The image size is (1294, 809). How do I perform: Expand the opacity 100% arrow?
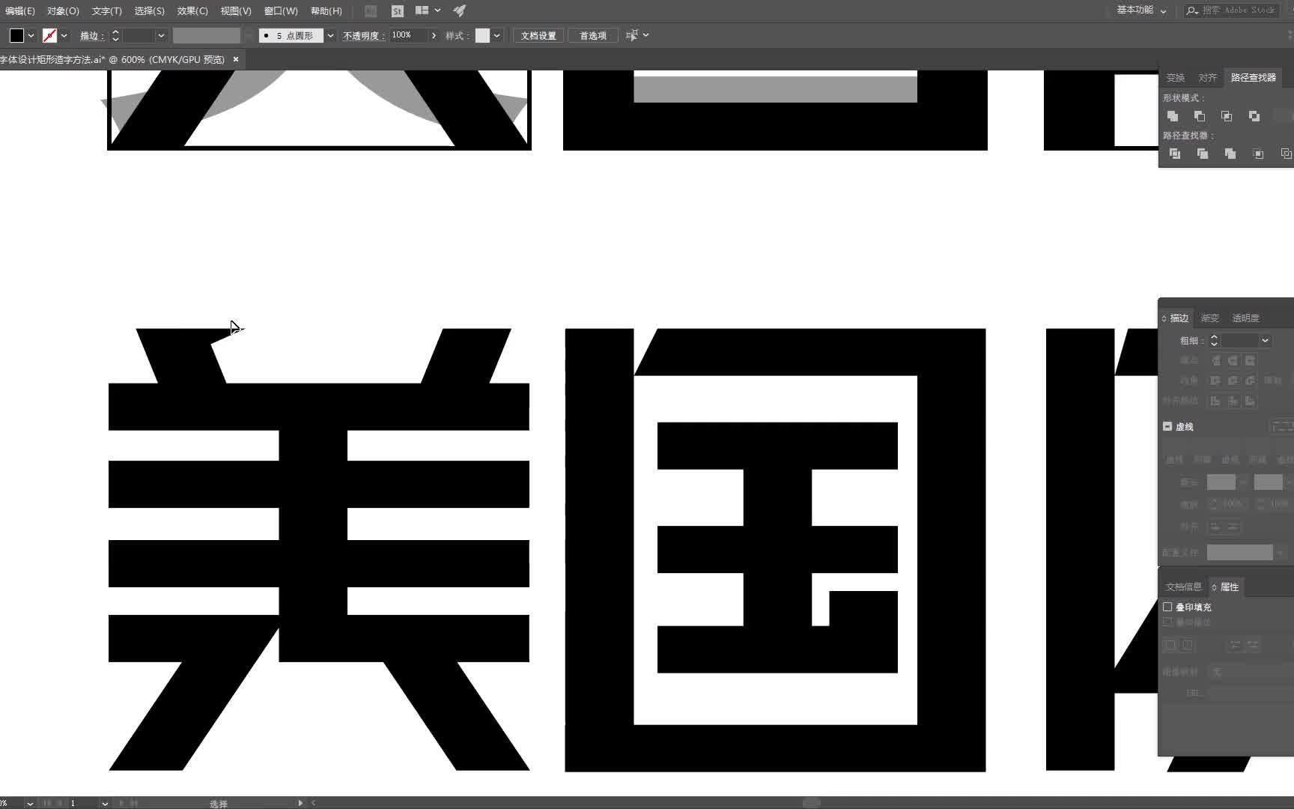(x=434, y=35)
